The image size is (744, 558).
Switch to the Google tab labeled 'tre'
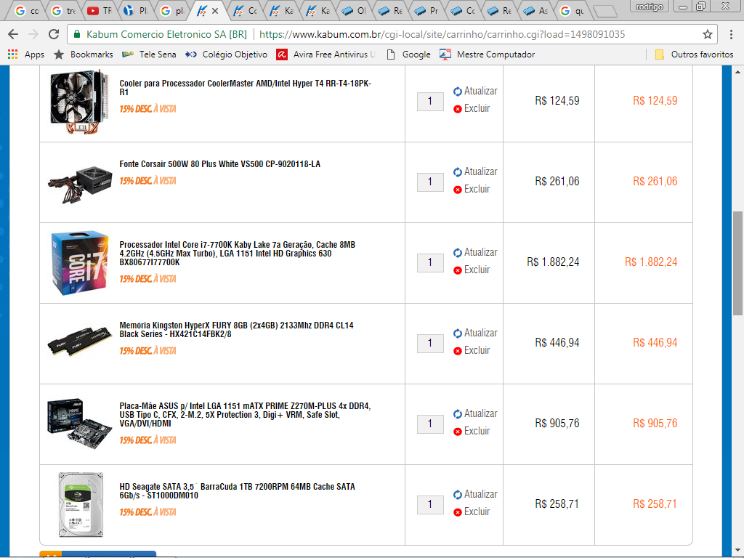(63, 10)
